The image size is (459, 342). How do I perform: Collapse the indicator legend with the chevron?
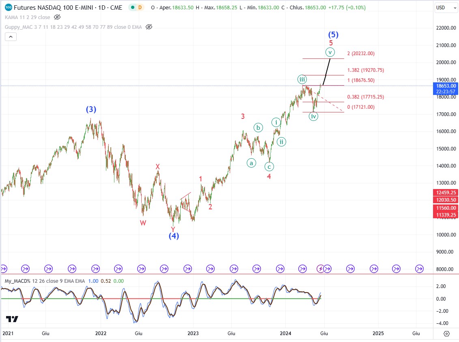click(x=11, y=37)
